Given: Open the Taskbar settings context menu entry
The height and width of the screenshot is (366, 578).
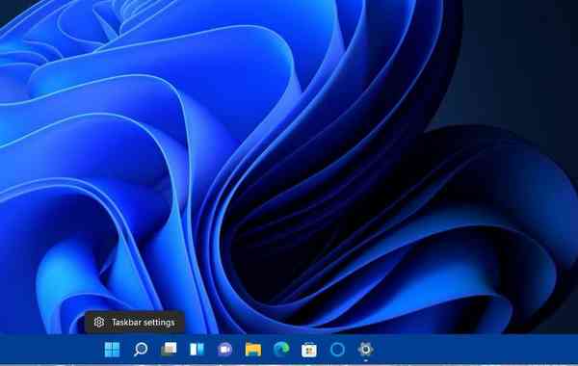Looking at the screenshot, I should coord(135,323).
